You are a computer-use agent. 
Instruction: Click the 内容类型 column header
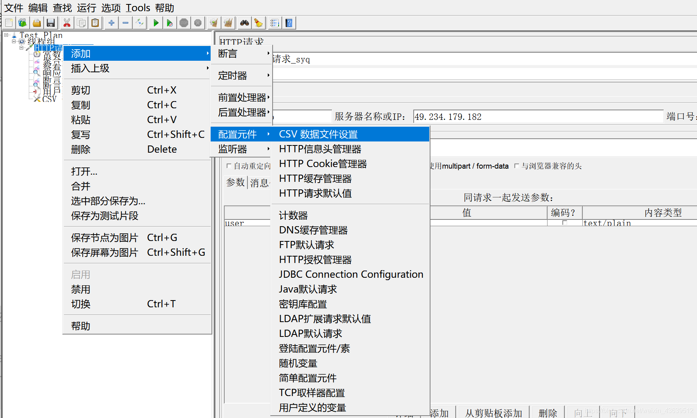pyautogui.click(x=639, y=213)
